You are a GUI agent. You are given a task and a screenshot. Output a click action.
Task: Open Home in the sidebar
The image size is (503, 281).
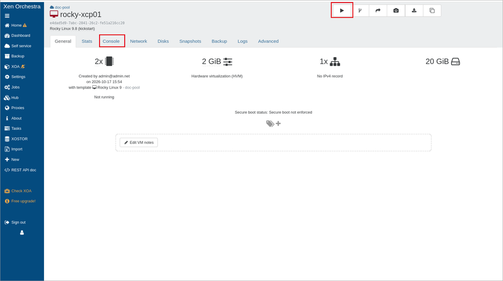coord(16,25)
